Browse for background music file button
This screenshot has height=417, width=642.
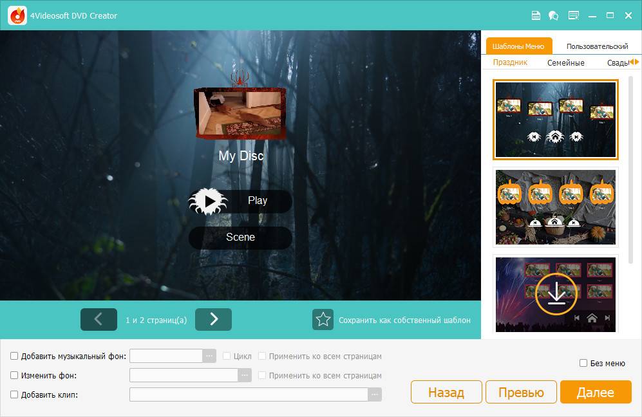coord(209,356)
